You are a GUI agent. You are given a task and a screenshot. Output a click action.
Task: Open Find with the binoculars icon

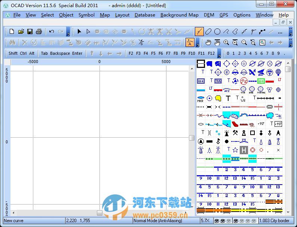12,42
